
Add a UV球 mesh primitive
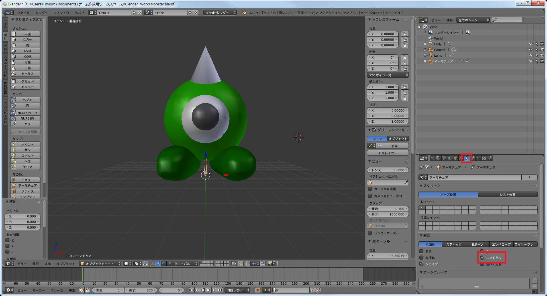[x=25, y=51]
